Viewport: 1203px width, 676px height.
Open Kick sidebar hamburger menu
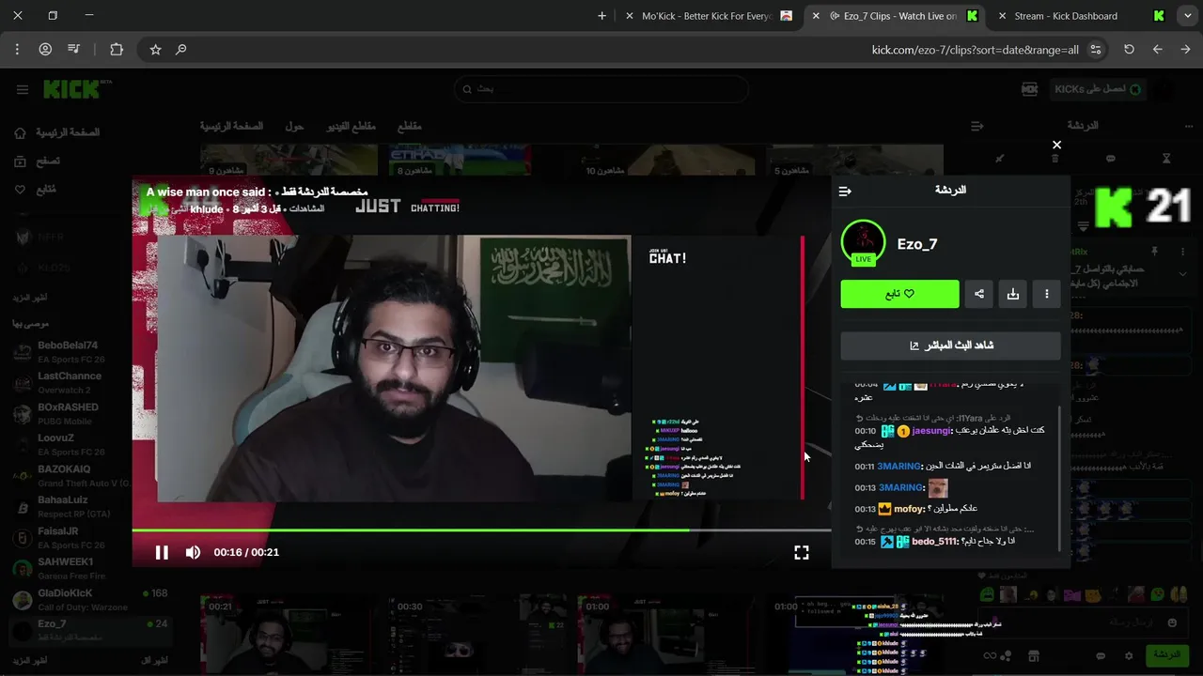(23, 89)
